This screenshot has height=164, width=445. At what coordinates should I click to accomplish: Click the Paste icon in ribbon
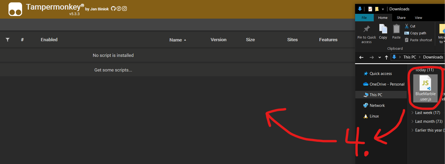coord(396,29)
